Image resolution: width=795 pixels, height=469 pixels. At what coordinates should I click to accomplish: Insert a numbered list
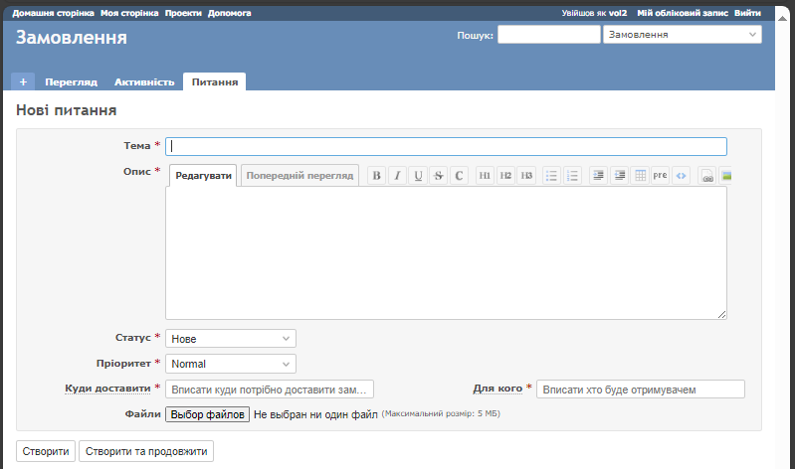[x=572, y=176]
